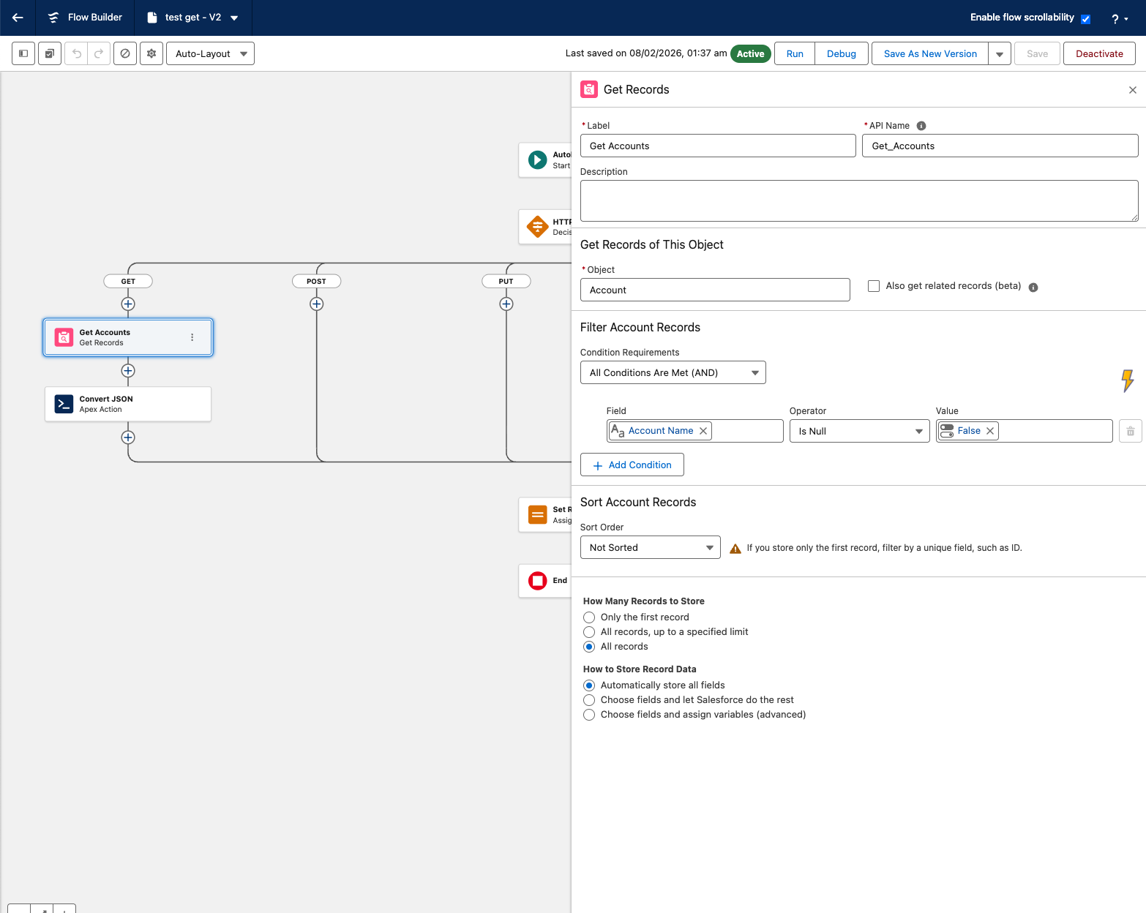This screenshot has height=913, width=1146.
Task: Click the show errors circle-slash icon
Action: pos(125,53)
